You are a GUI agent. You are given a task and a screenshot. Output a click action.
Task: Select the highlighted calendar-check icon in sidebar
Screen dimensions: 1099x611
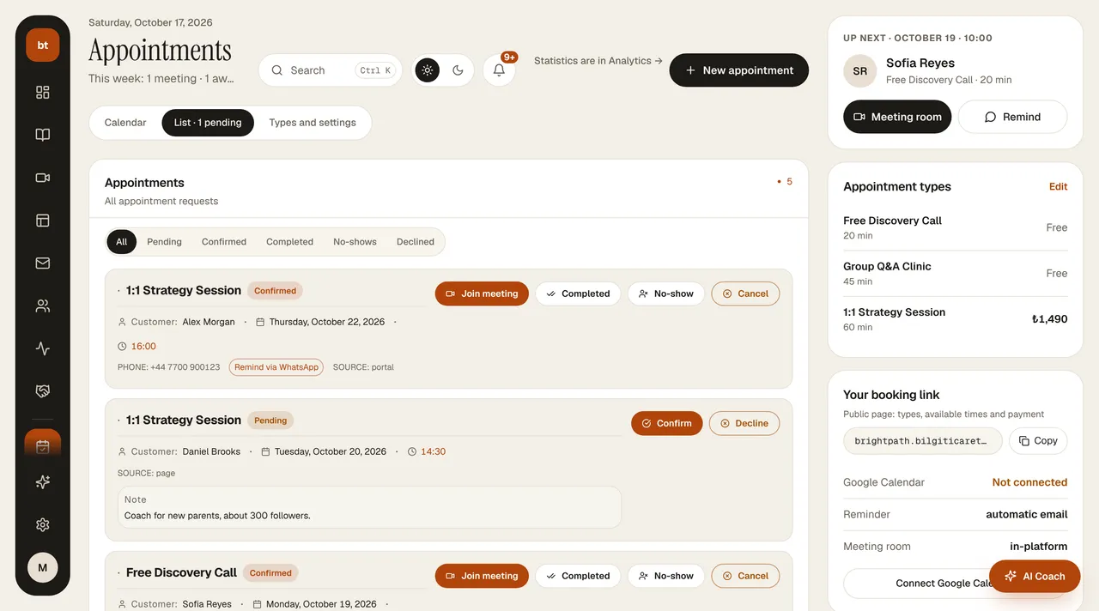click(43, 445)
